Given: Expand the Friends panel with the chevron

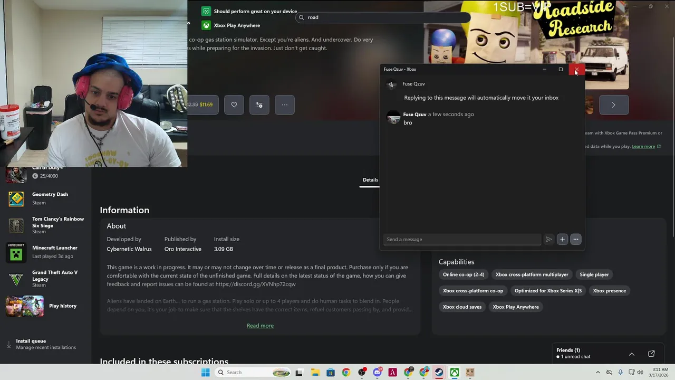Looking at the screenshot, I should click(632, 354).
